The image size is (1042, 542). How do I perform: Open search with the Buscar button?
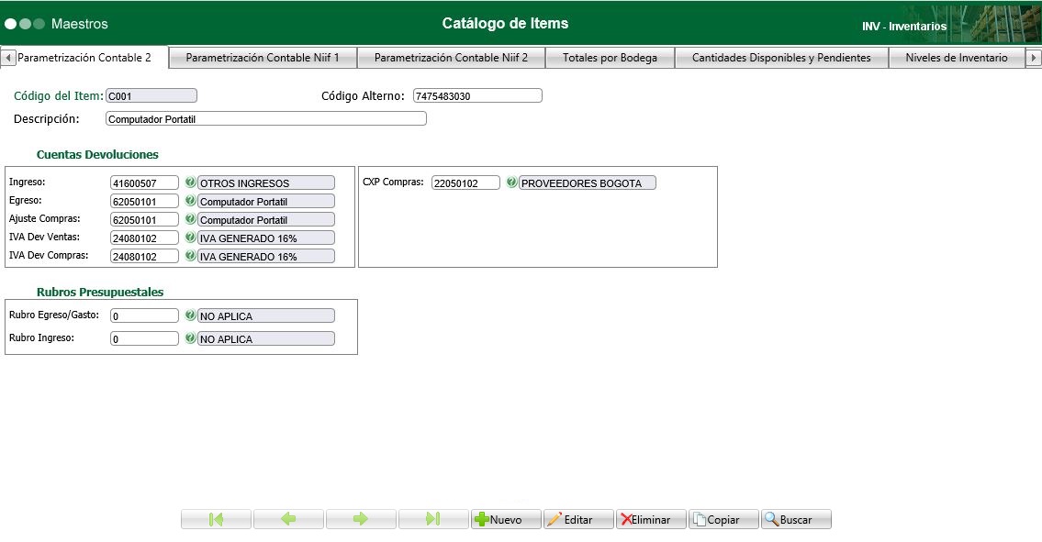pyautogui.click(x=795, y=519)
